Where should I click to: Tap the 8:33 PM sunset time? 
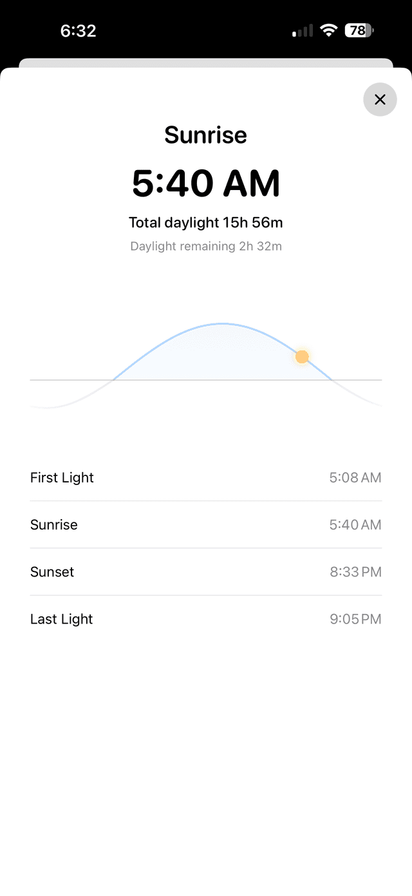point(355,571)
